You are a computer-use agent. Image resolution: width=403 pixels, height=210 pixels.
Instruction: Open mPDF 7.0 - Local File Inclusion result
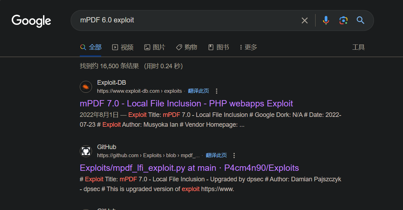(x=186, y=104)
